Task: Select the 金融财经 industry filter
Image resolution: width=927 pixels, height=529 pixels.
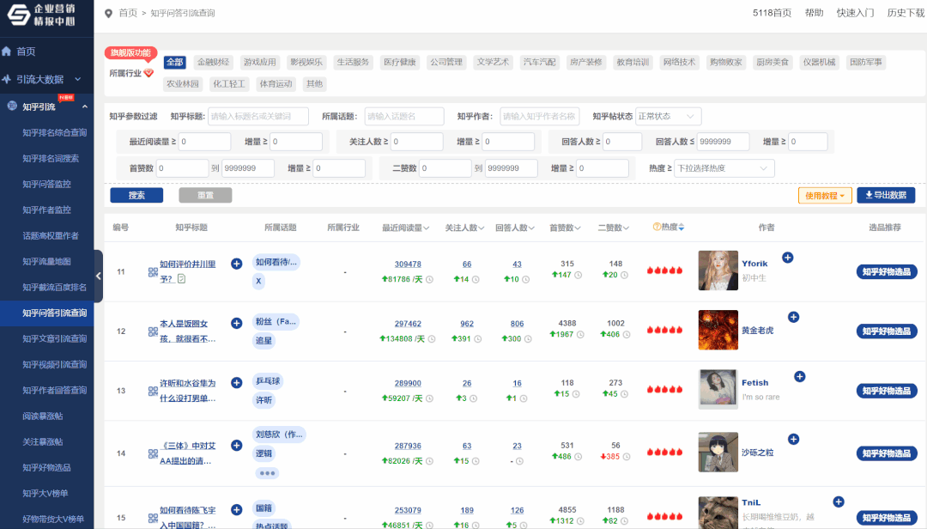Action: click(214, 62)
